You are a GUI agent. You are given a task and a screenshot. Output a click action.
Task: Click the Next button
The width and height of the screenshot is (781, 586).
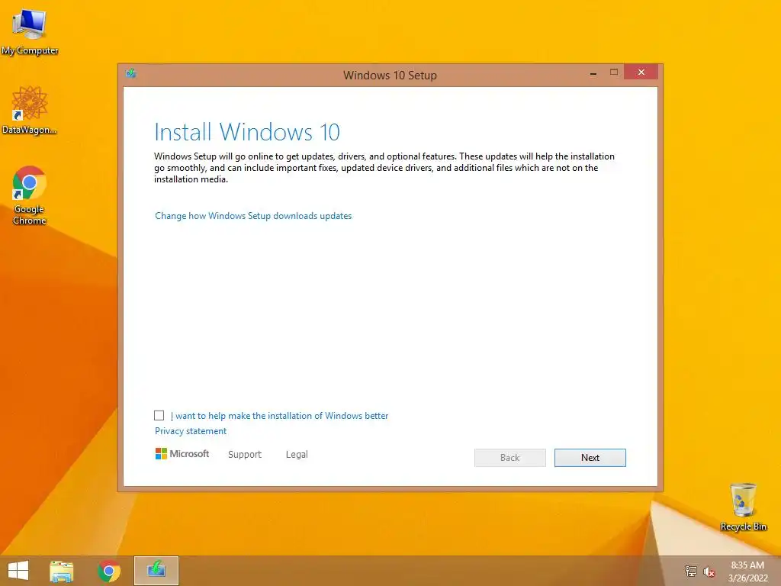tap(590, 458)
